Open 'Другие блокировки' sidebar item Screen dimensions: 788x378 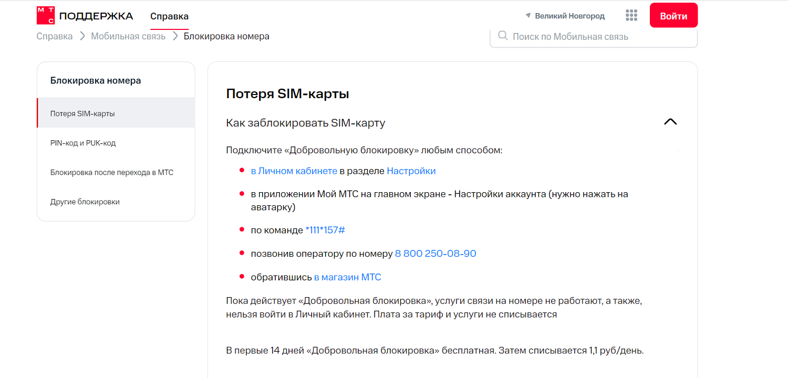point(116,201)
